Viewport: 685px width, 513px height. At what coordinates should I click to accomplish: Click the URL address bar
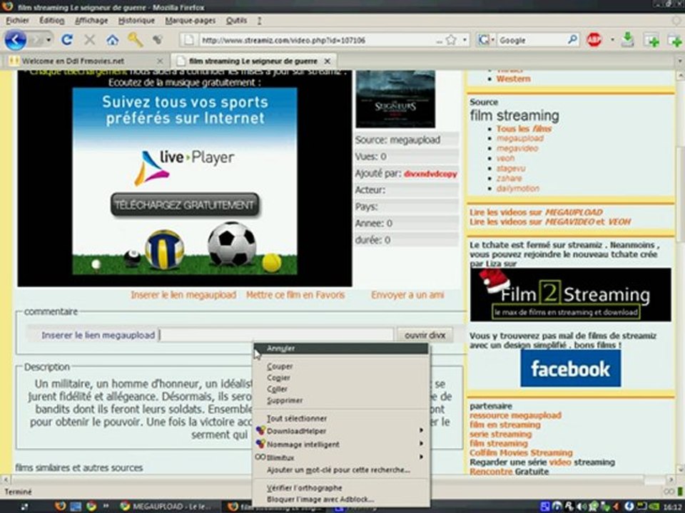(x=318, y=40)
